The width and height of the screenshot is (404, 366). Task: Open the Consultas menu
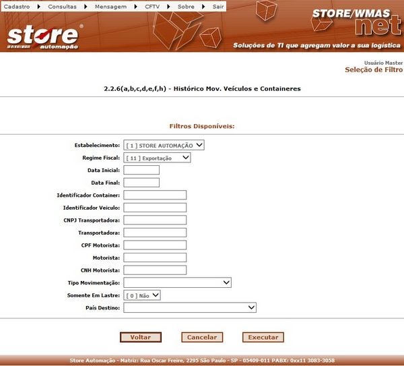62,5
